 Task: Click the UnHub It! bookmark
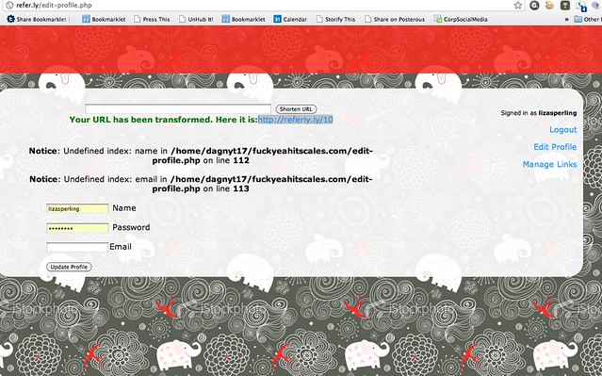coord(196,19)
